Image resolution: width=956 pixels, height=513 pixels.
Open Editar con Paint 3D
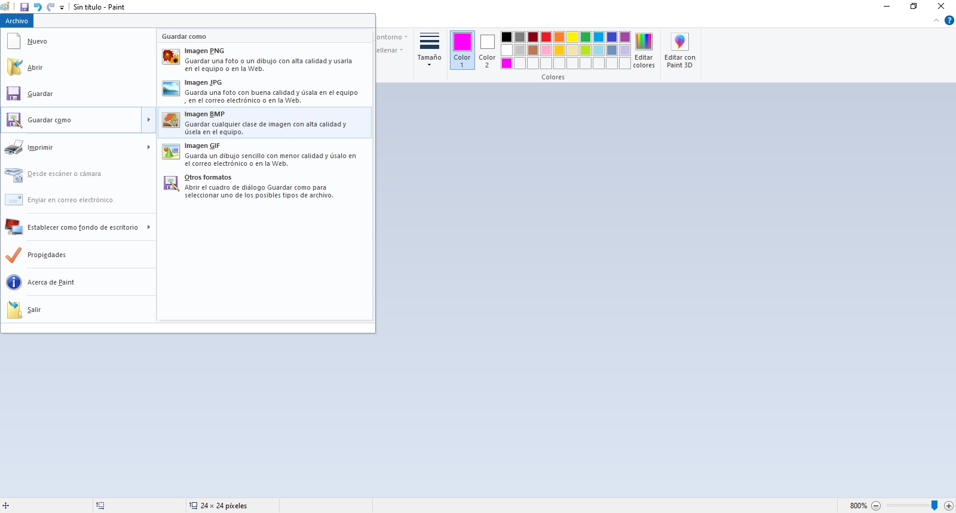[x=680, y=50]
